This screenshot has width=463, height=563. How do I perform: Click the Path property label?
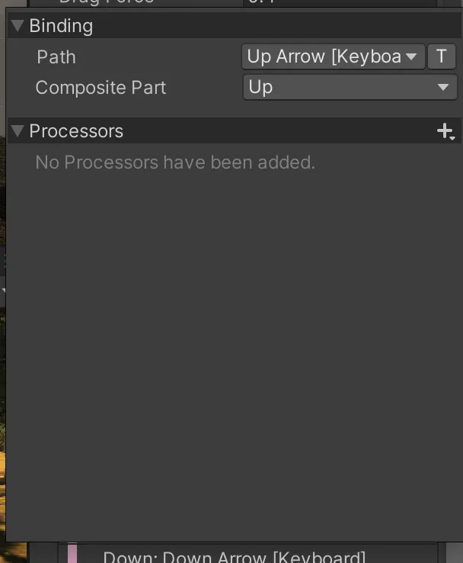[56, 57]
